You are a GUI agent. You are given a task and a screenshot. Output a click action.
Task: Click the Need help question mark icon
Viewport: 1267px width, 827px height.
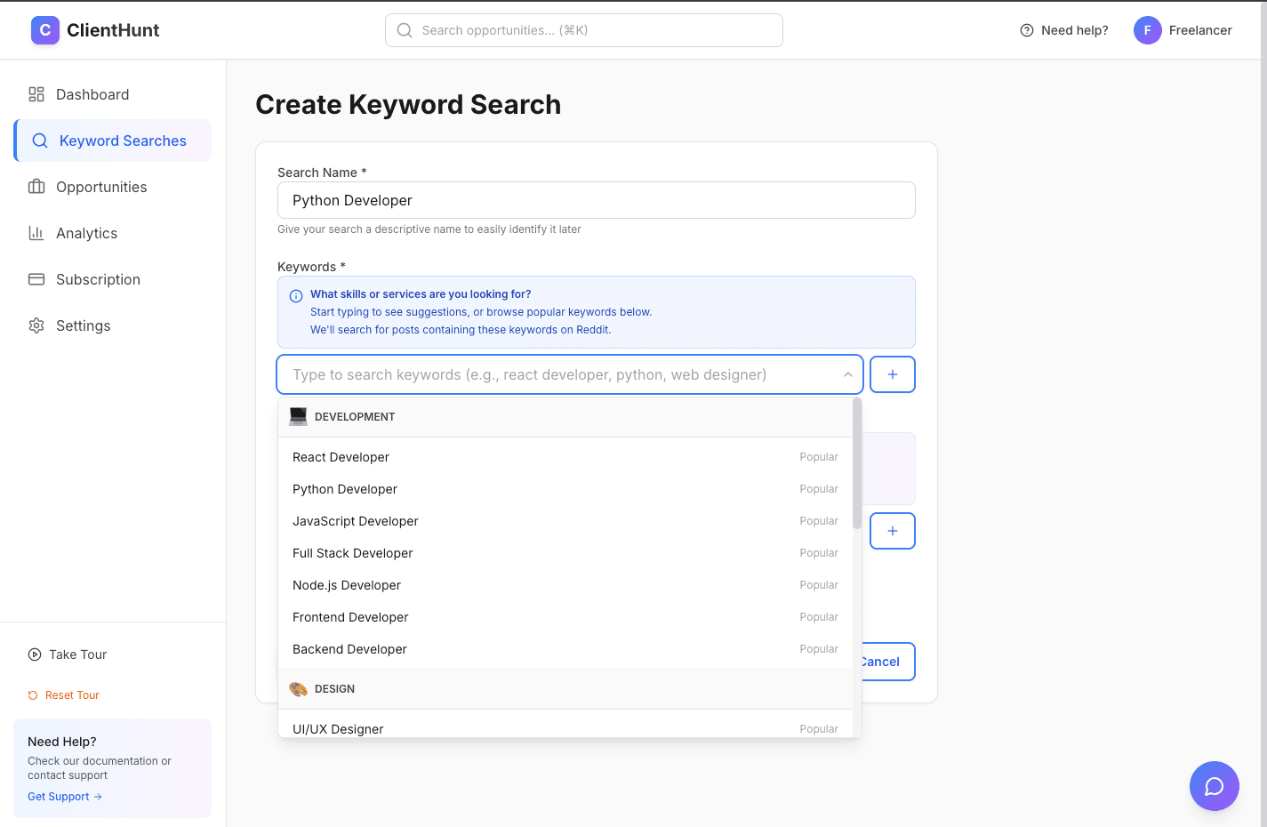[x=1025, y=29]
